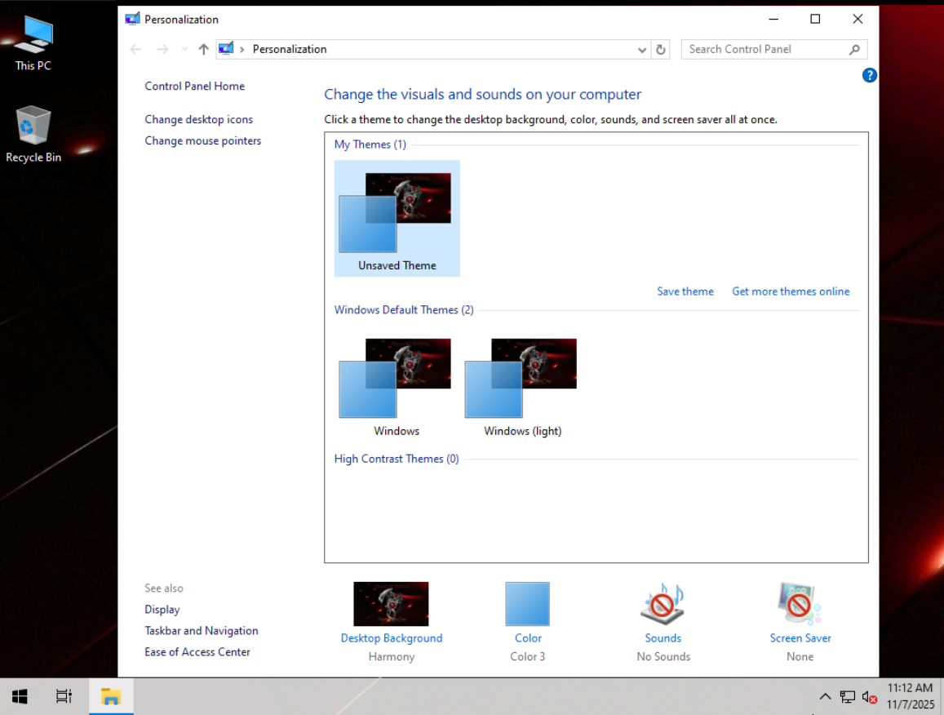Click the refresh button beside address bar
Image resolution: width=944 pixels, height=715 pixels.
[661, 50]
